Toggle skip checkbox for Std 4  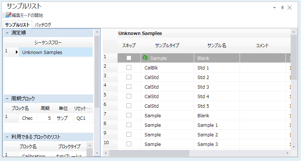coord(129,96)
